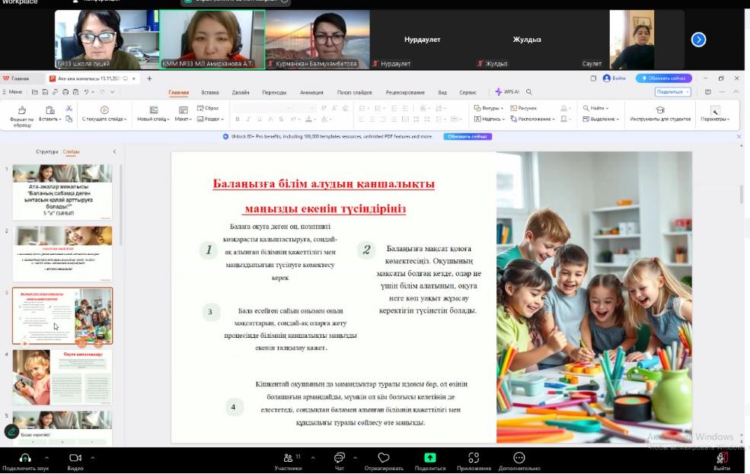This screenshot has height=474, width=750.
Task: Open the Чат chat icon
Action: (339, 458)
